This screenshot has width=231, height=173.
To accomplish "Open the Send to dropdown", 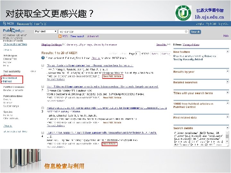I will pos(163,45).
